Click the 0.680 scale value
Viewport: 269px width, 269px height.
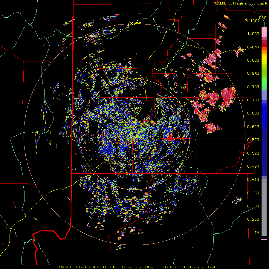pos(253,113)
